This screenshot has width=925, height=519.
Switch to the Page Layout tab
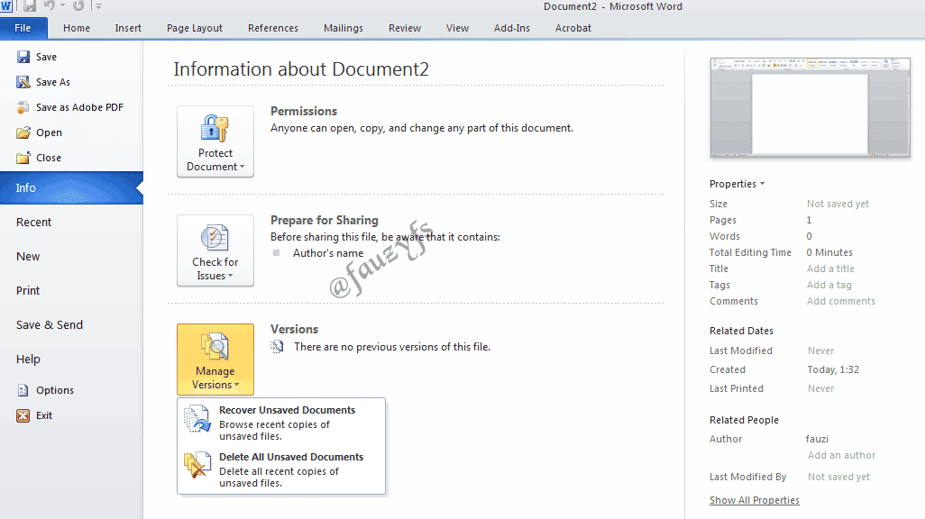[195, 28]
